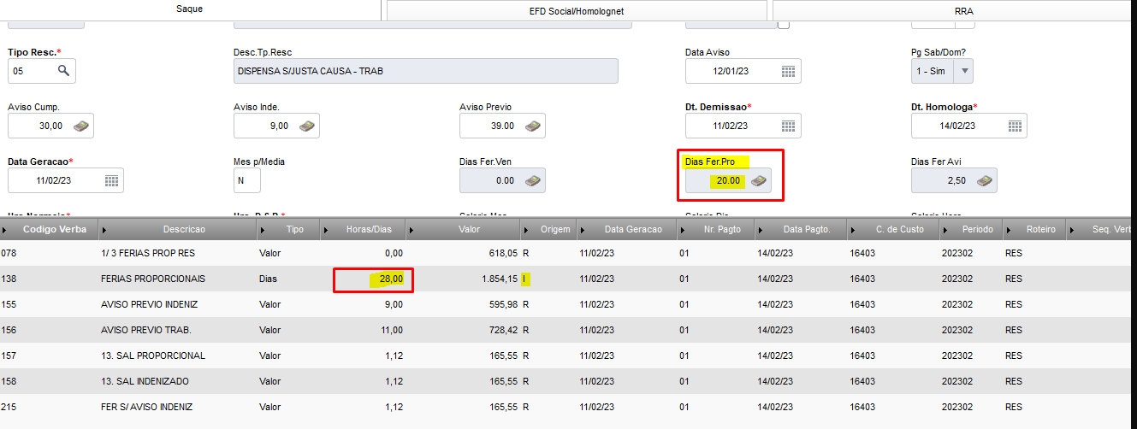Click the Mes p/Media field with N
The height and width of the screenshot is (429, 1137).
pyautogui.click(x=247, y=180)
